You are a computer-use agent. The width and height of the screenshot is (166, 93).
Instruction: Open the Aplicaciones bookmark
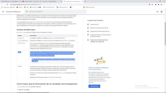5,7
